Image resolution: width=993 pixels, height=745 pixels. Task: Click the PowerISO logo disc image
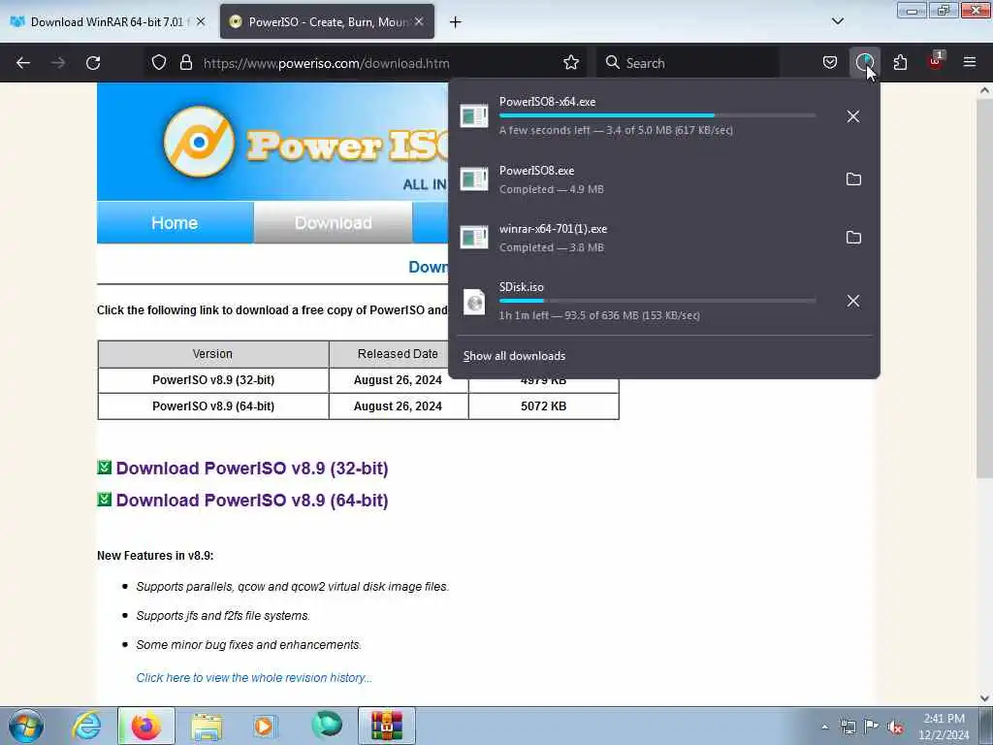199,142
